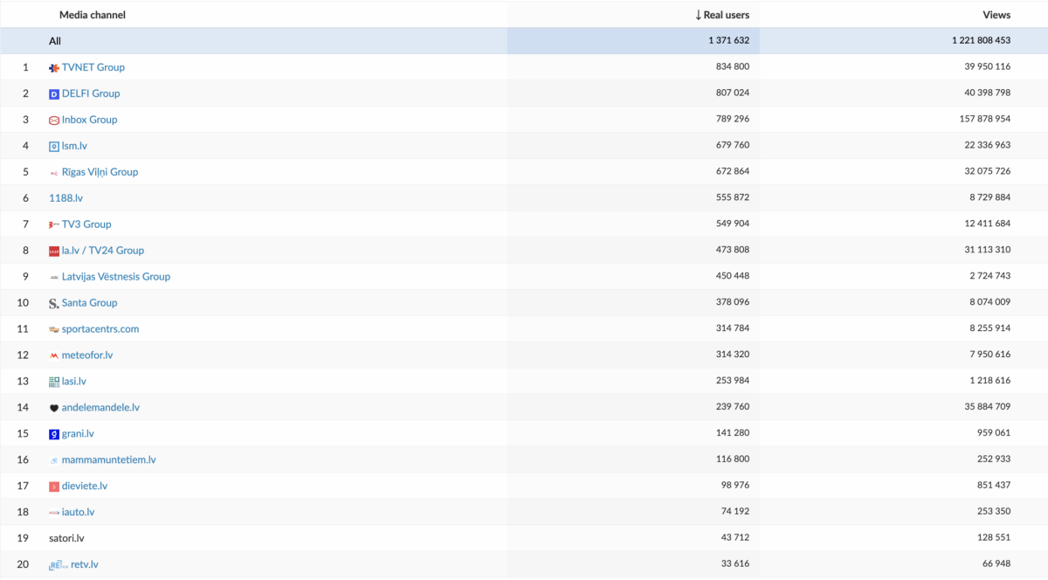
Task: Click the la.lv / TV24 red icon
Action: [x=54, y=252]
